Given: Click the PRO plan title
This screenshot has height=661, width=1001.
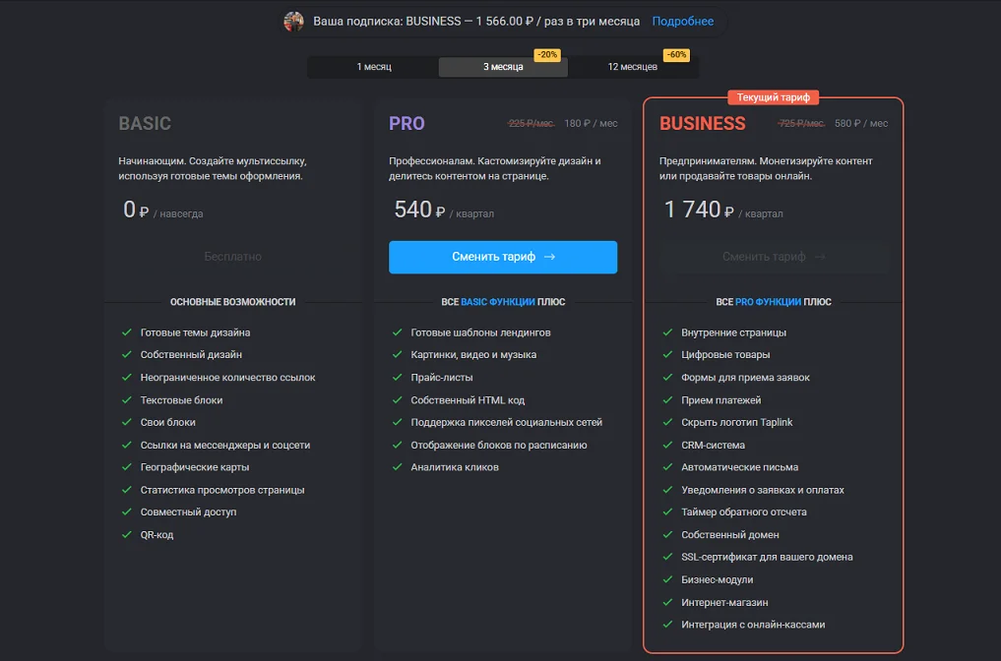Looking at the screenshot, I should coord(407,124).
